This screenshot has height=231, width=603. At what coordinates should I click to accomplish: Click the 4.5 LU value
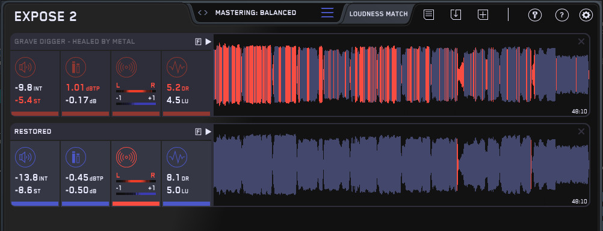coord(177,101)
